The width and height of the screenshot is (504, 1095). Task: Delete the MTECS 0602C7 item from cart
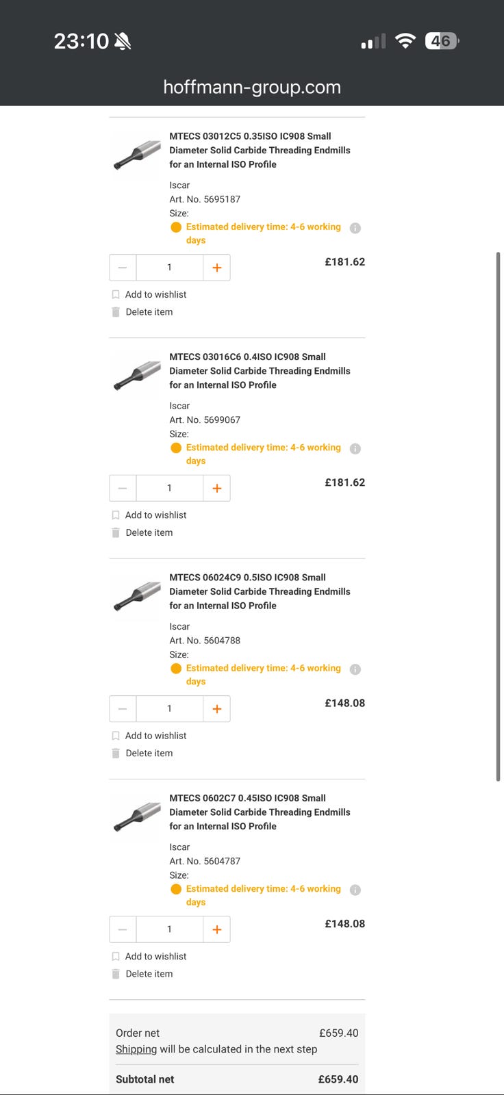click(148, 974)
